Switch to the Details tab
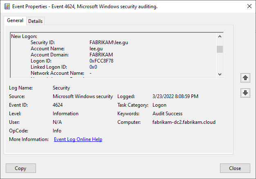The height and width of the screenshot is (179, 256). point(36,21)
